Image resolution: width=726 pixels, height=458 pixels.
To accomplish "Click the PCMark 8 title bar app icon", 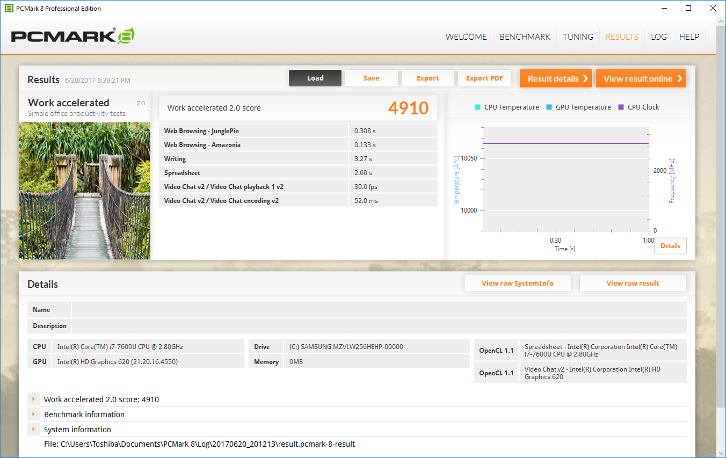I will coord(9,8).
